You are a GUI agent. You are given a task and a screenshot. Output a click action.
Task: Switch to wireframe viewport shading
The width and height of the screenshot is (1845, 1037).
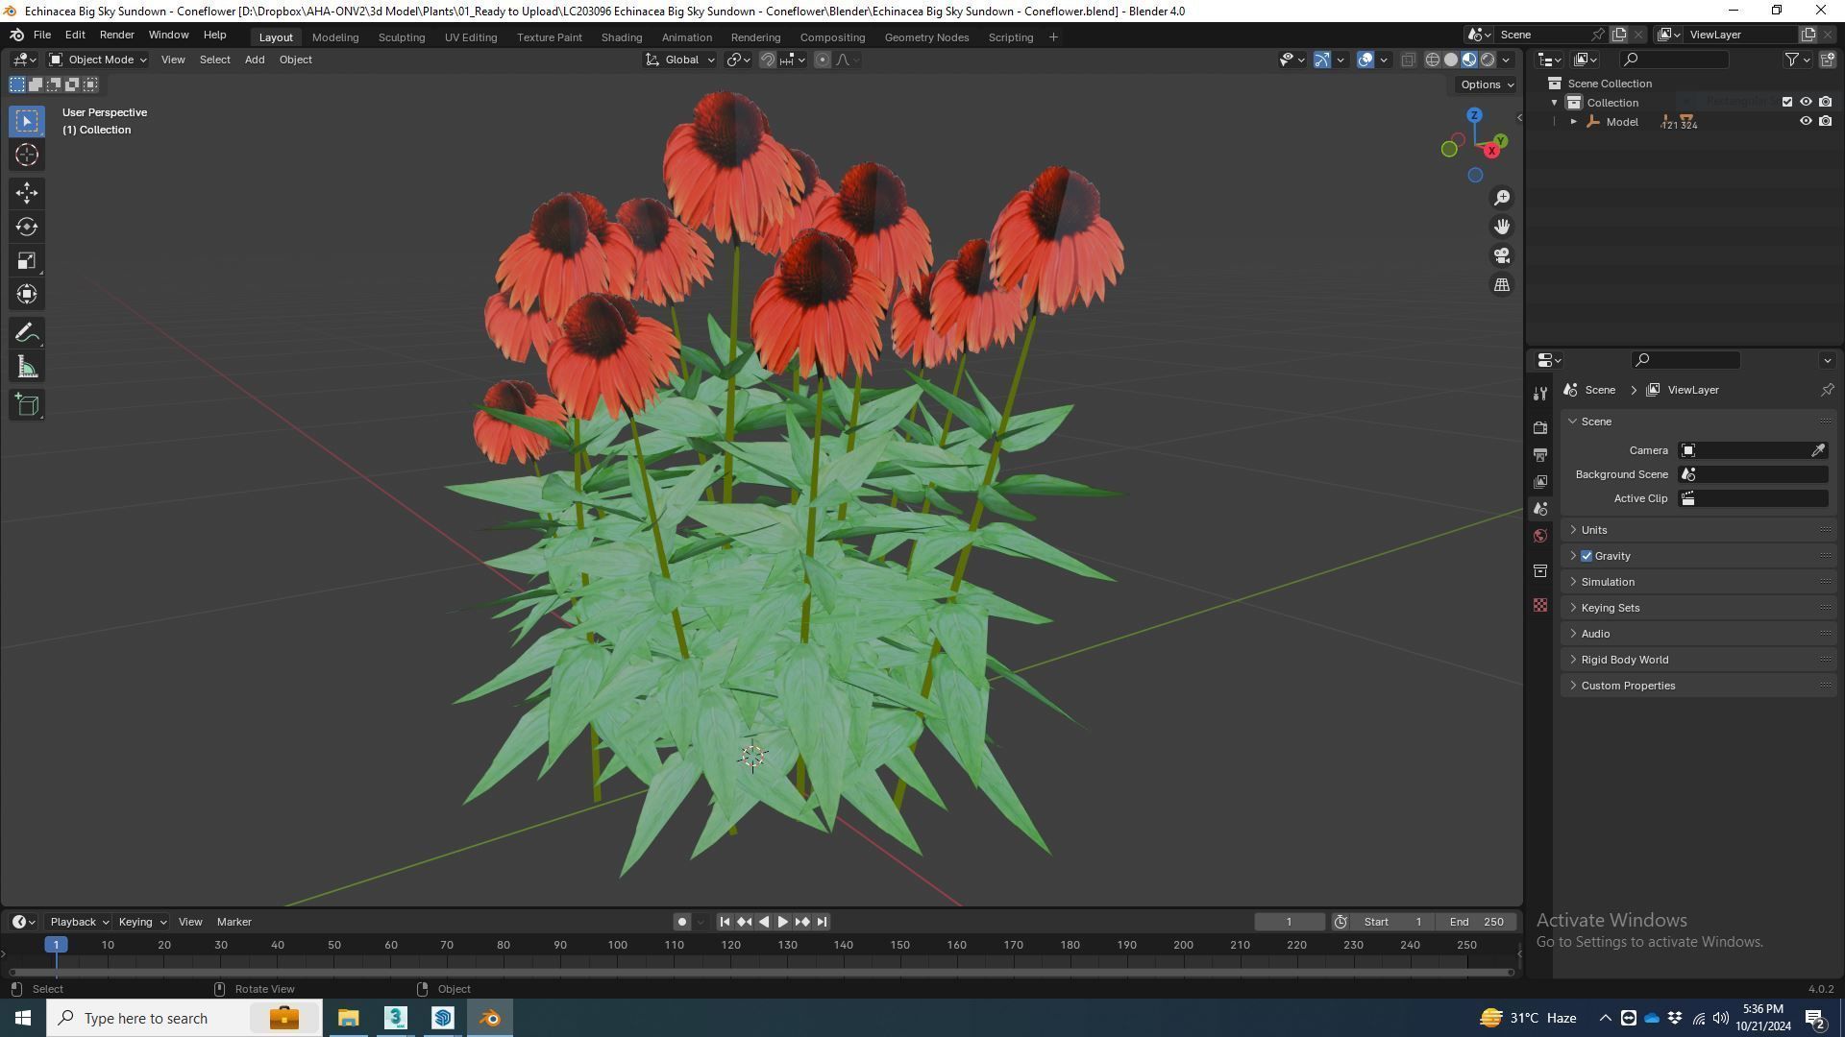pyautogui.click(x=1433, y=60)
